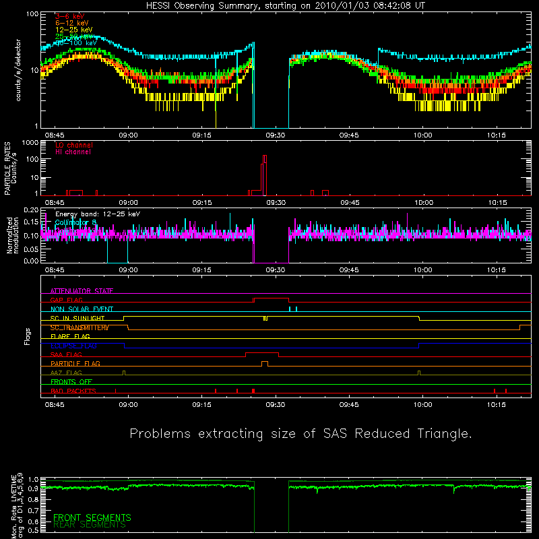The image size is (539, 539).
Task: Click the 'Flags' vertical axis label
Action: point(28,336)
